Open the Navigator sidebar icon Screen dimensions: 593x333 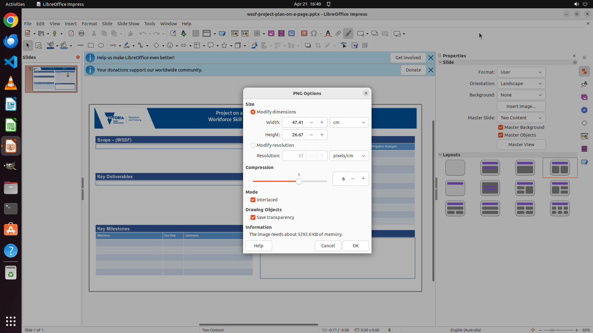click(584, 110)
